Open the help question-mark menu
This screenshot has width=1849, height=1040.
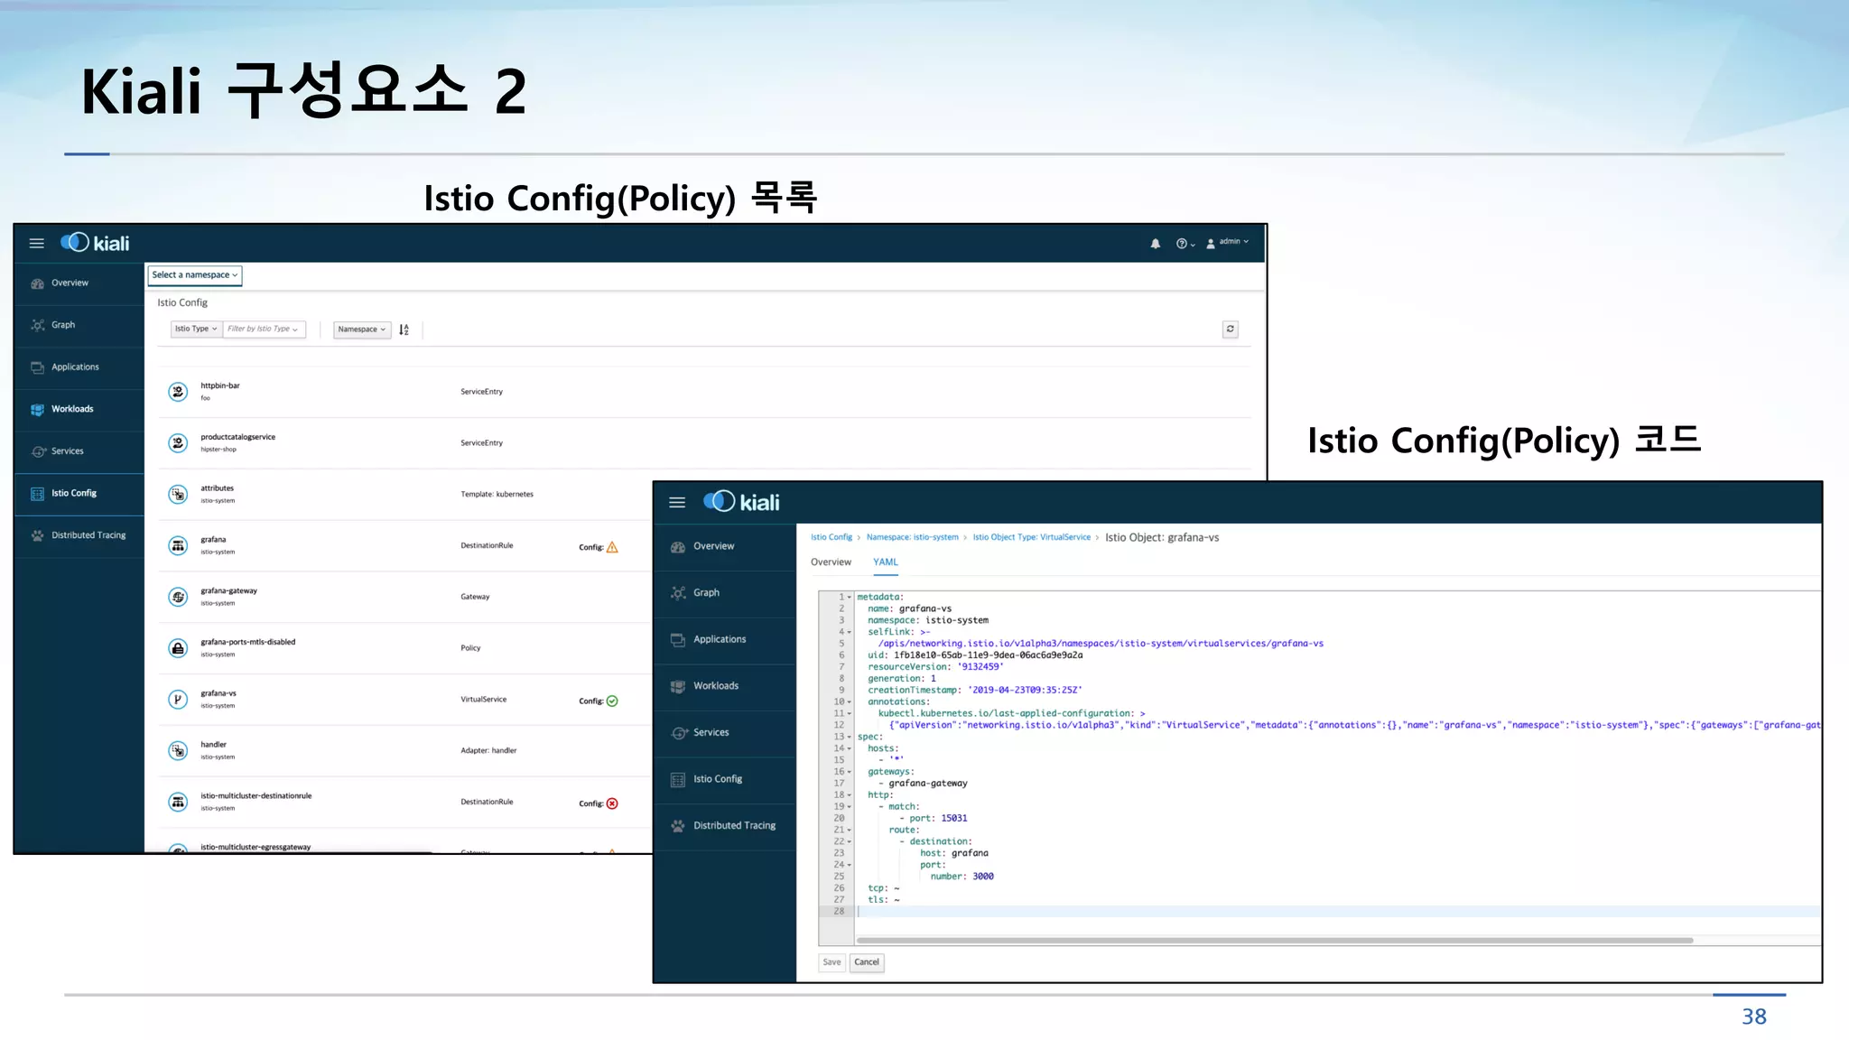(1185, 244)
